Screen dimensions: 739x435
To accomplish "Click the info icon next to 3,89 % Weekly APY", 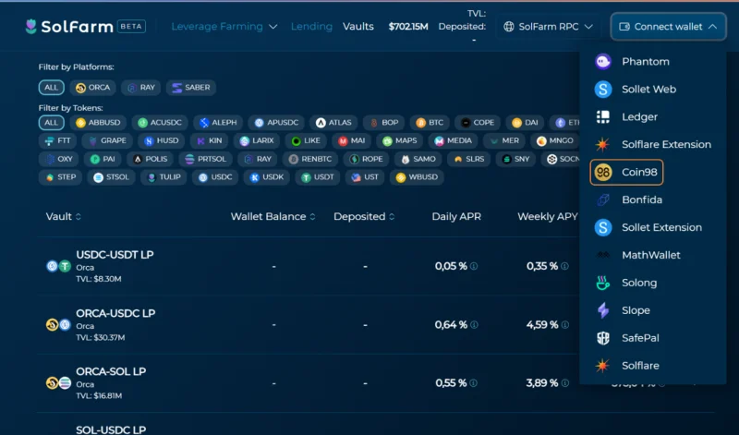I will pyautogui.click(x=564, y=383).
